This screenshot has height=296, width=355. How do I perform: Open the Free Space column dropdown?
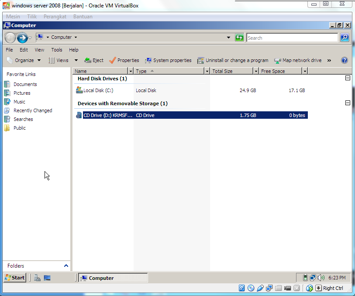305,71
